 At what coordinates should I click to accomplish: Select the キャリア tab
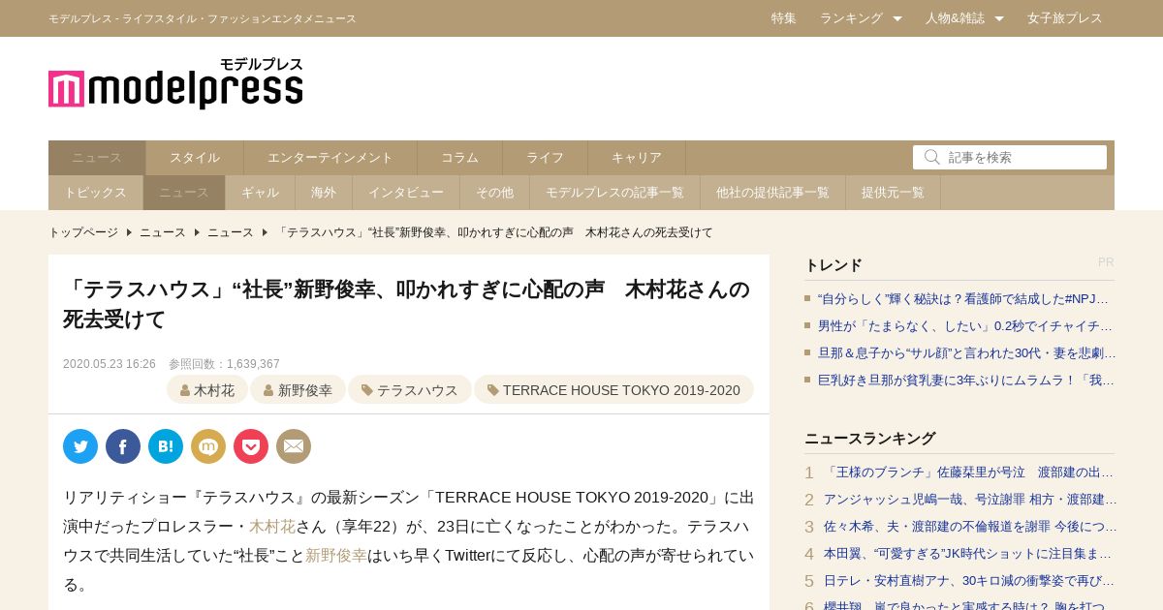pyautogui.click(x=637, y=158)
